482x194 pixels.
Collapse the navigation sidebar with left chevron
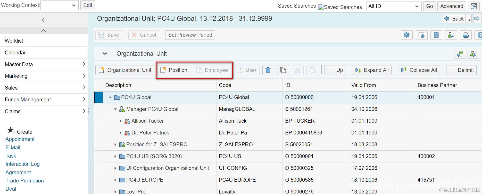pyautogui.click(x=43, y=20)
